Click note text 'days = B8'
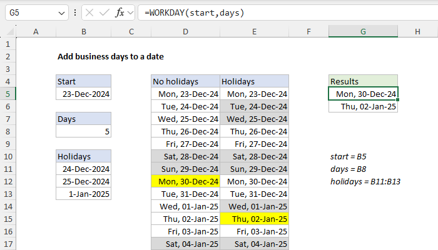This screenshot has width=438, height=250. pos(348,169)
